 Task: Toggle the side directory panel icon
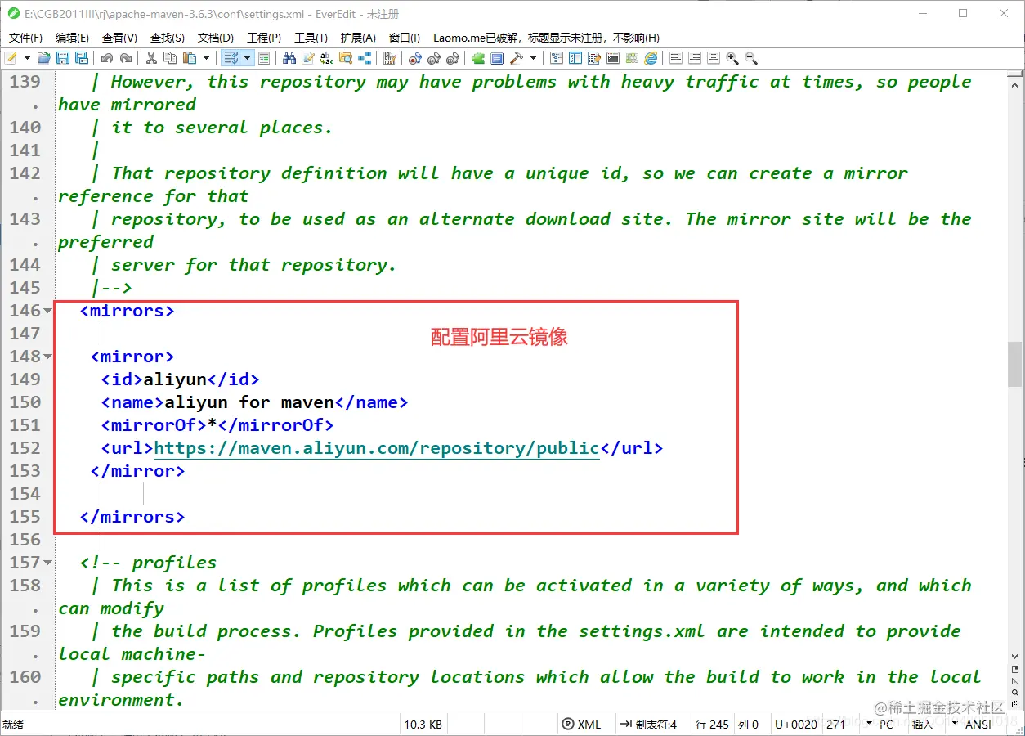tap(575, 58)
